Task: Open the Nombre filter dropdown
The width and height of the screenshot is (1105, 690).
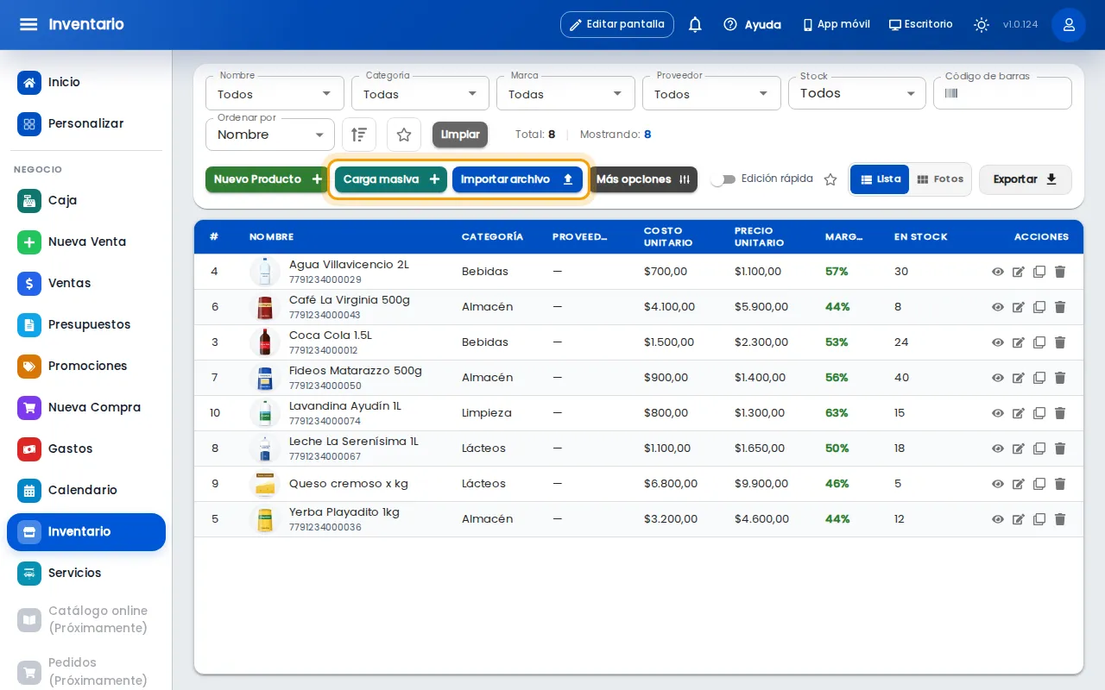Action: [275, 93]
